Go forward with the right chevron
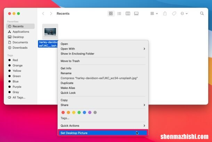Screen dimensions: 212x142 (x=51, y=14)
